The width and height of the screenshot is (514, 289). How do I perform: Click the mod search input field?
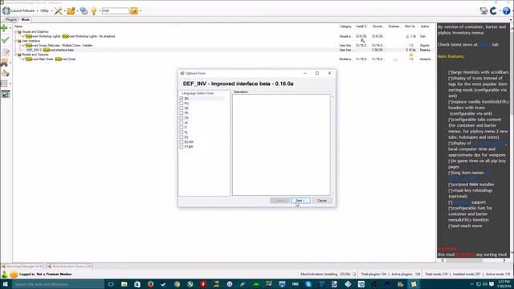[115, 10]
